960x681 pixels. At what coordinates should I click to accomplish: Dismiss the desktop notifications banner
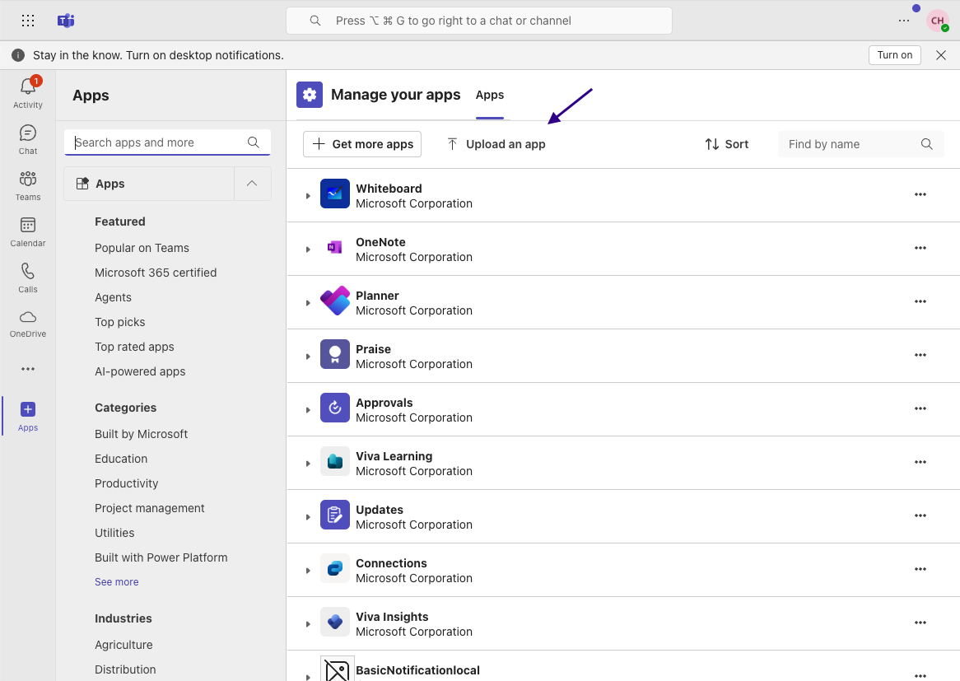pyautogui.click(x=941, y=55)
